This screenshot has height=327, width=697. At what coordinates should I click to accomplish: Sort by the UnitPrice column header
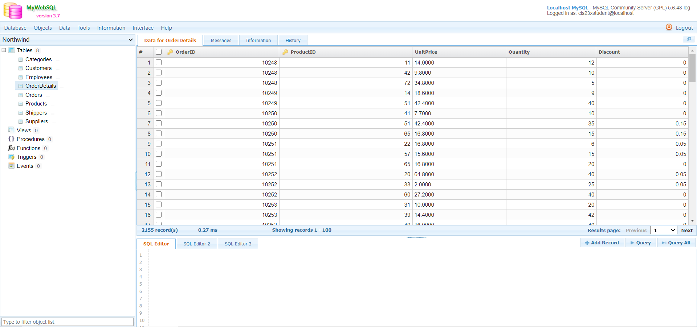459,52
